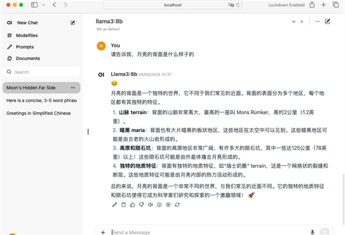Click the OI avatar beside Llama3:8b reply
345x235 pixels.
[101, 75]
